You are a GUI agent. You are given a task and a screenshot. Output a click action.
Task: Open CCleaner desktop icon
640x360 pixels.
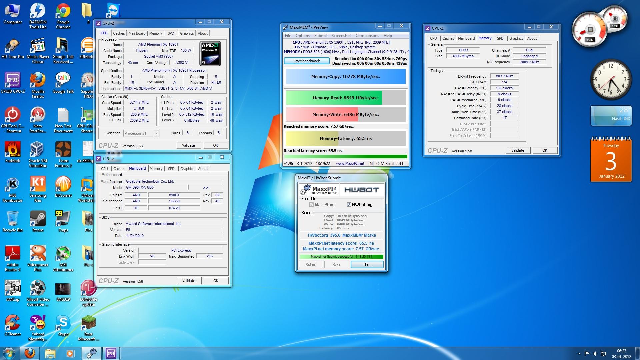(13, 326)
